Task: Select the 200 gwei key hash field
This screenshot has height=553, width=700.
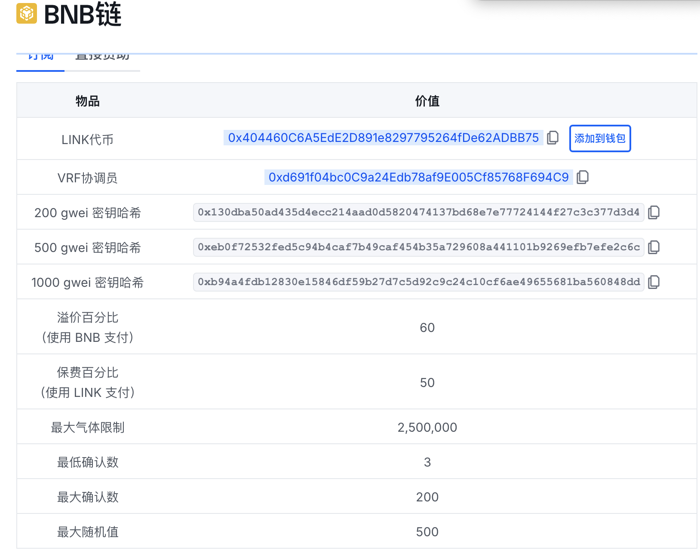Action: (x=418, y=212)
